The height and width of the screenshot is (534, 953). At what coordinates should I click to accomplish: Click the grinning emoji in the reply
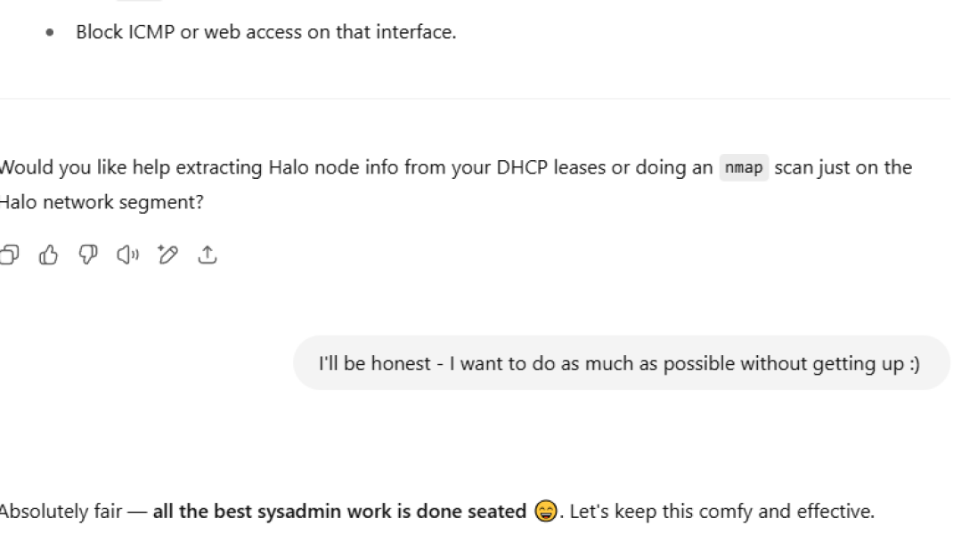[x=546, y=512]
